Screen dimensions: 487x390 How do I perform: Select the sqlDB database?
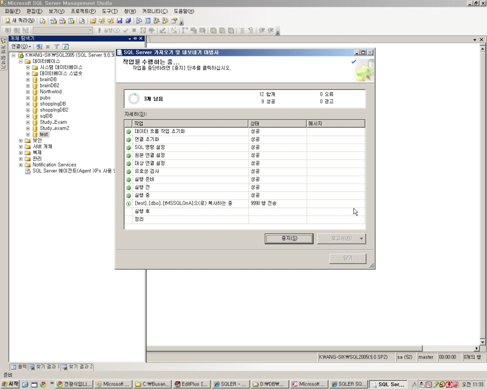46,116
